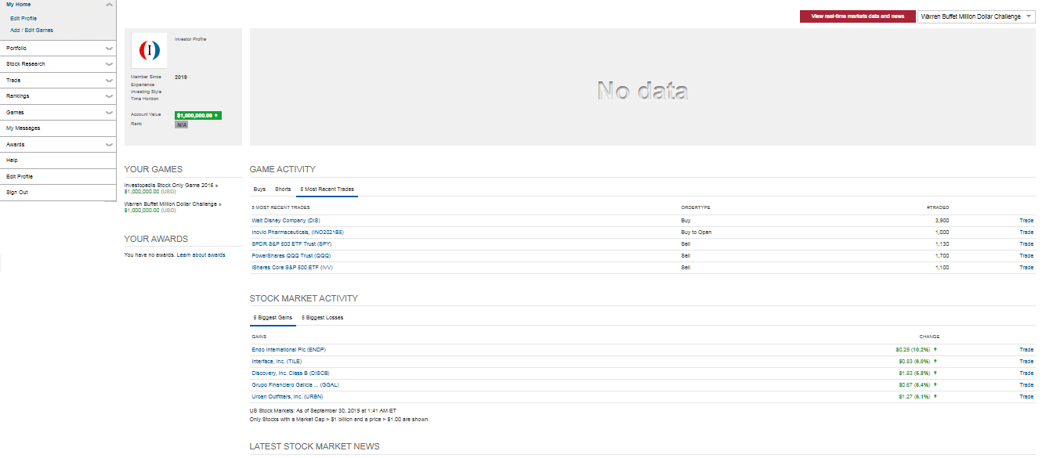Open Grupo Financiero Galicia (GGAL) link
The height and width of the screenshot is (458, 1053).
(295, 385)
